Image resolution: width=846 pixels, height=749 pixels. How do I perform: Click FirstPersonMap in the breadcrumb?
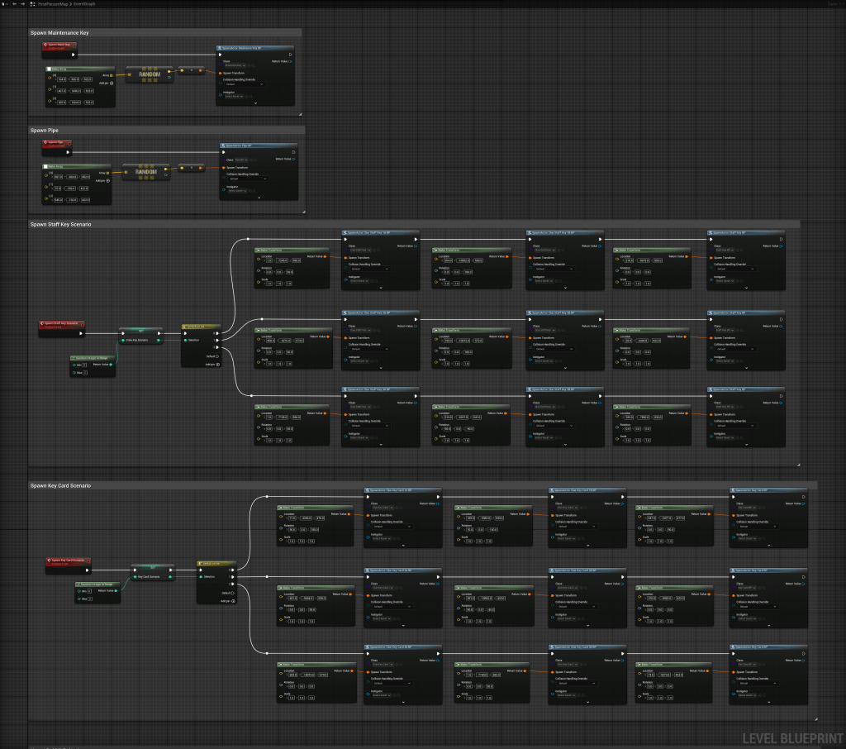point(54,4)
